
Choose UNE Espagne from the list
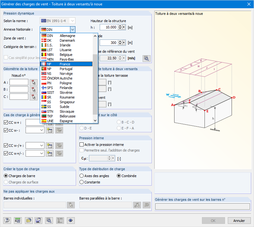[66, 121]
